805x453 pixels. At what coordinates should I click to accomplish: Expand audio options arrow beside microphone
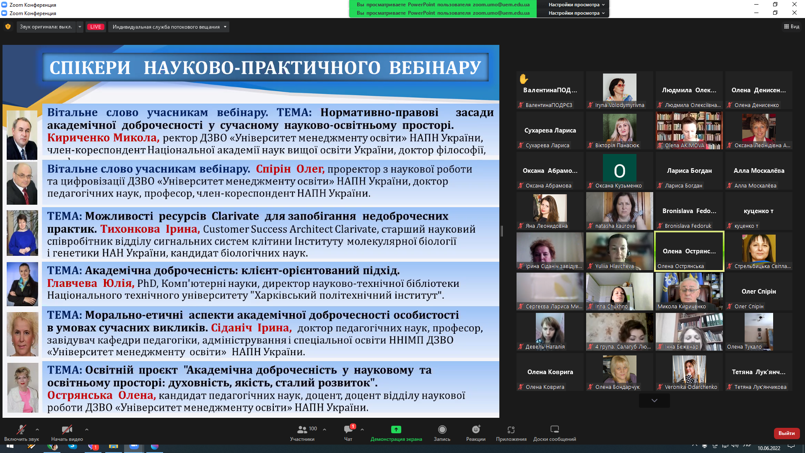pyautogui.click(x=37, y=430)
